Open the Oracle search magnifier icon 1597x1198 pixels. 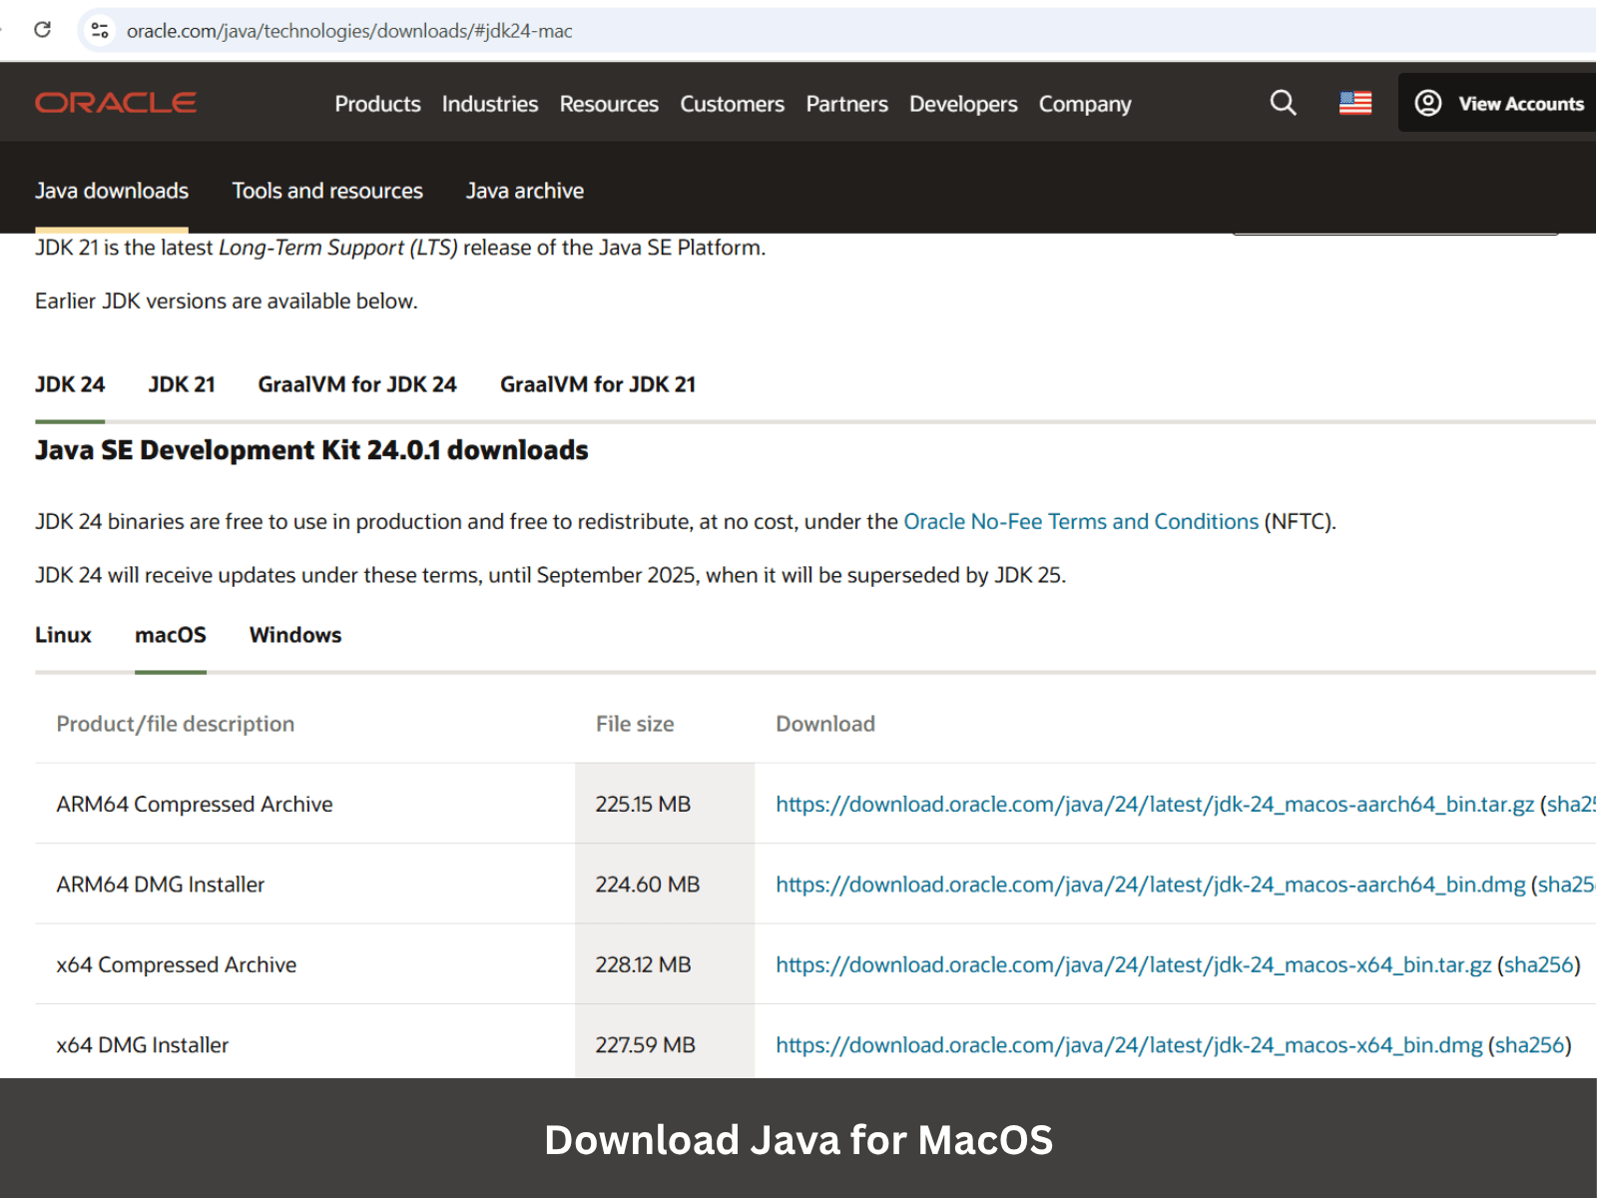pos(1283,103)
